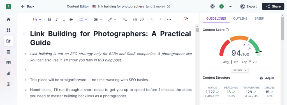Open the header three-dot more menu
Viewport: 287px width, 105px height.
(x=230, y=6)
